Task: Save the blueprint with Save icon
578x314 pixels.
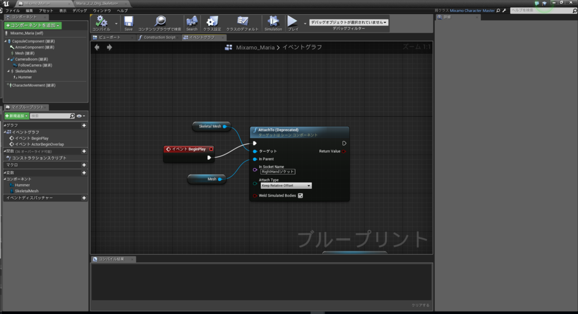Action: tap(128, 21)
